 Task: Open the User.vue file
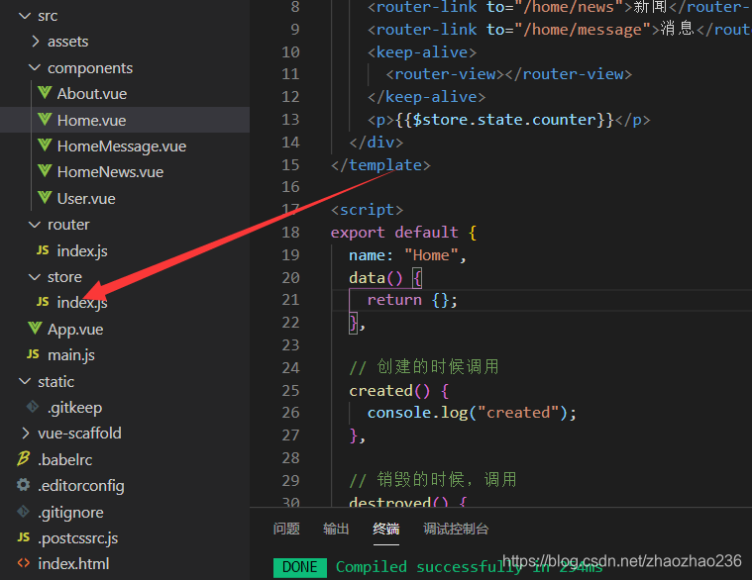[86, 198]
